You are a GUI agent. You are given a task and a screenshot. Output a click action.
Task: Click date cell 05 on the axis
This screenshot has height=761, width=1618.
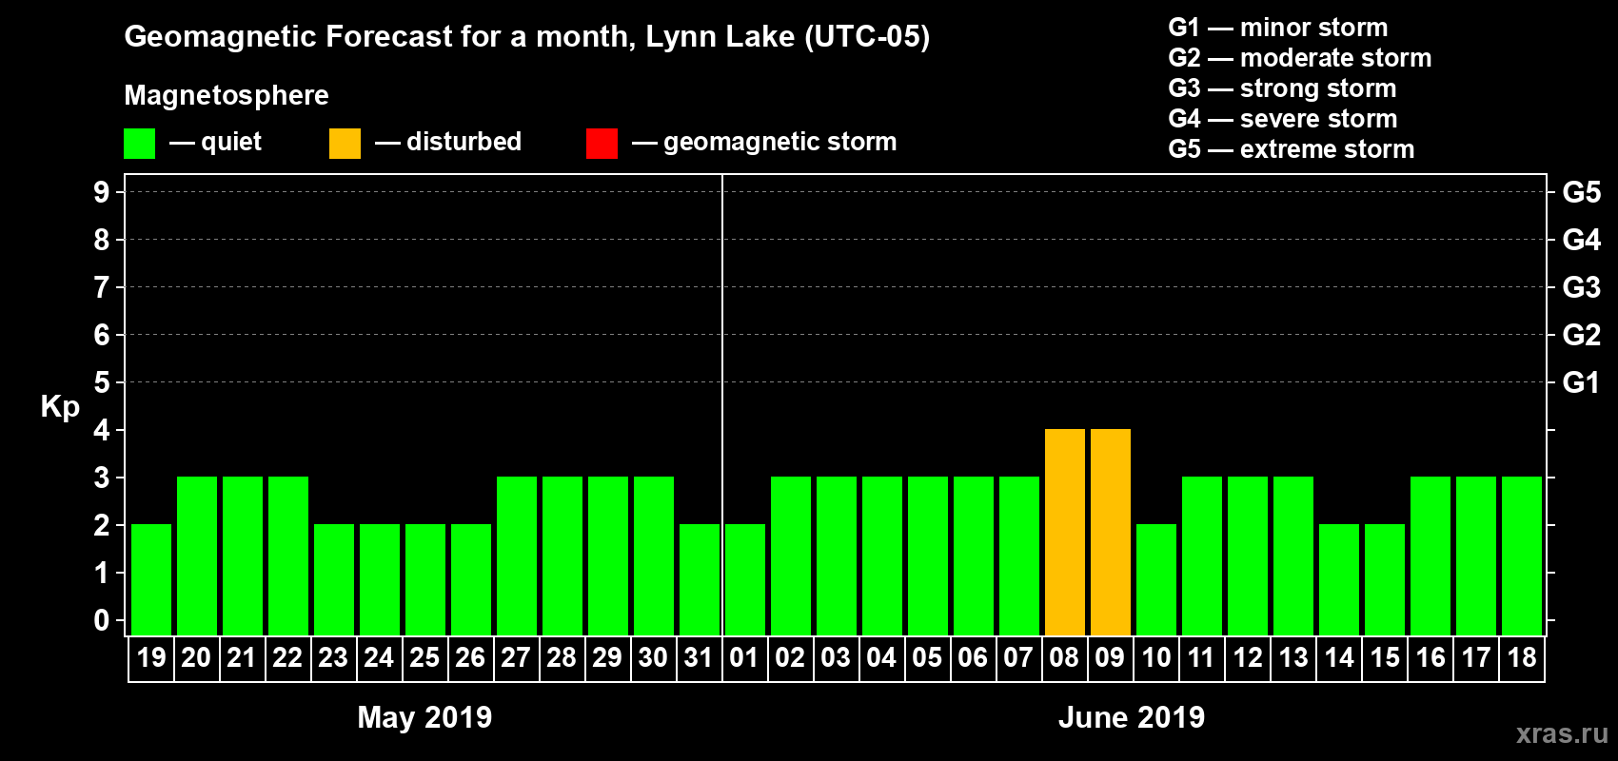click(x=928, y=658)
